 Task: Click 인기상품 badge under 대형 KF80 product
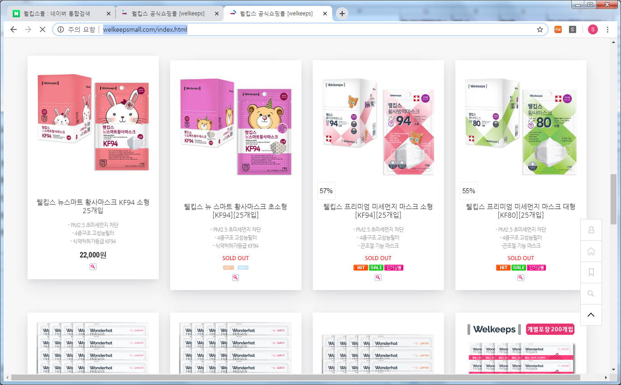(536, 267)
